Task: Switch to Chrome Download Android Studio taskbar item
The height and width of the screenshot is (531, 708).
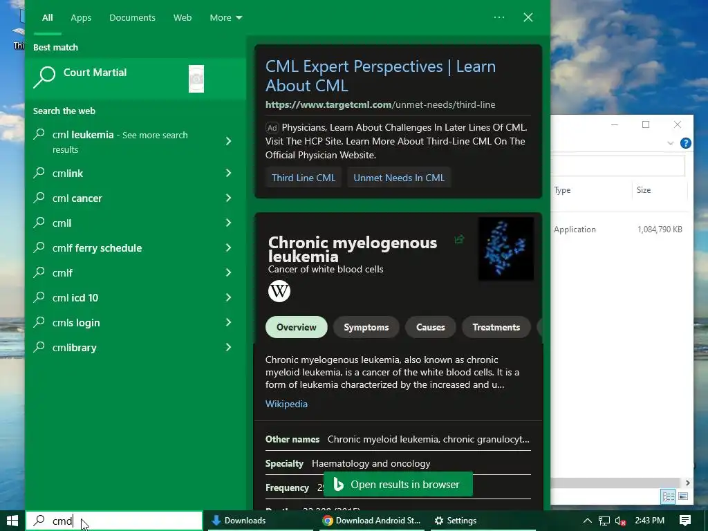Action: [x=371, y=521]
